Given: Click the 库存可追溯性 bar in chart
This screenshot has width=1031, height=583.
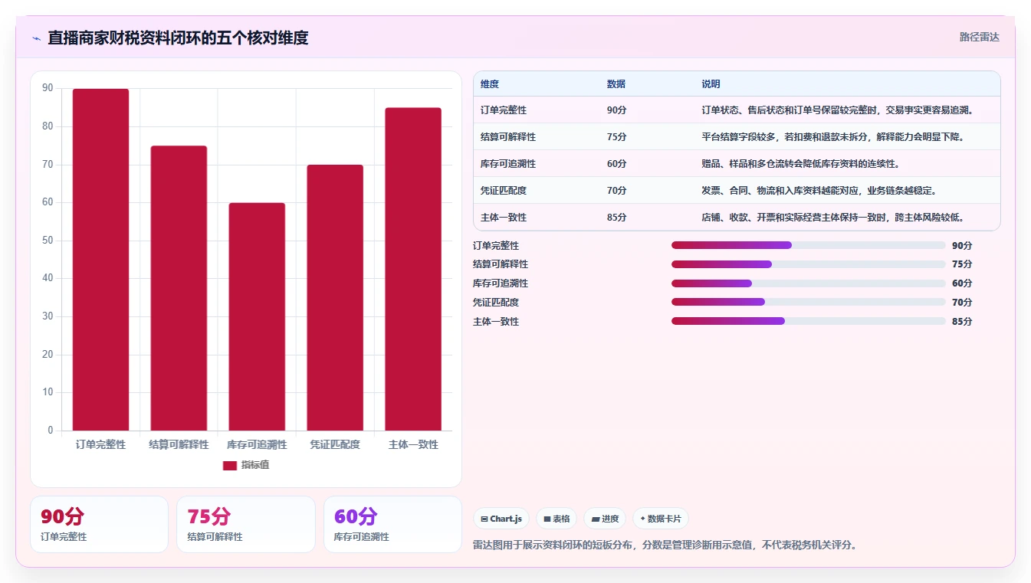Looking at the screenshot, I should pos(257,316).
